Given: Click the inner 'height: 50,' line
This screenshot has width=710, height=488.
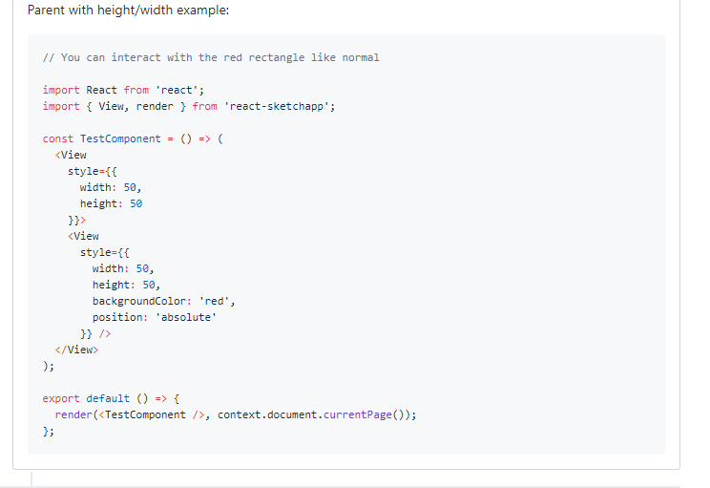Looking at the screenshot, I should (126, 285).
